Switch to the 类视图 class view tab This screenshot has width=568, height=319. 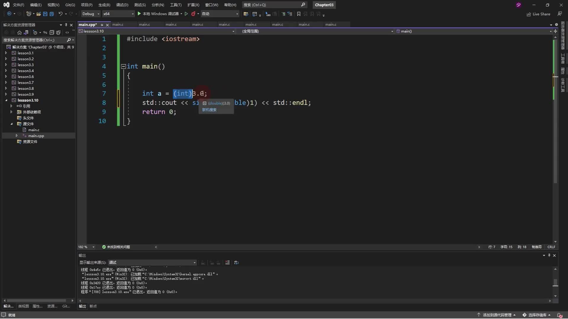tap(23, 306)
